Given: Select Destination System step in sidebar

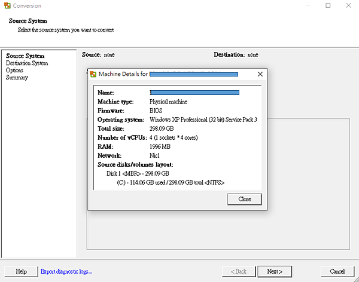Looking at the screenshot, I should [x=27, y=63].
